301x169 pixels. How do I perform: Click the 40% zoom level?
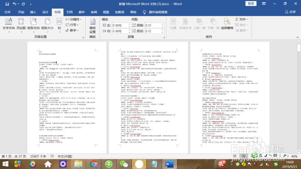[294, 156]
